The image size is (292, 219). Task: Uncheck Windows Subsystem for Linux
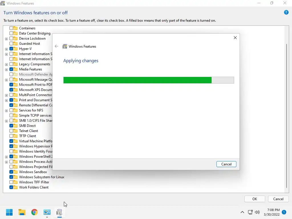(x=11, y=177)
